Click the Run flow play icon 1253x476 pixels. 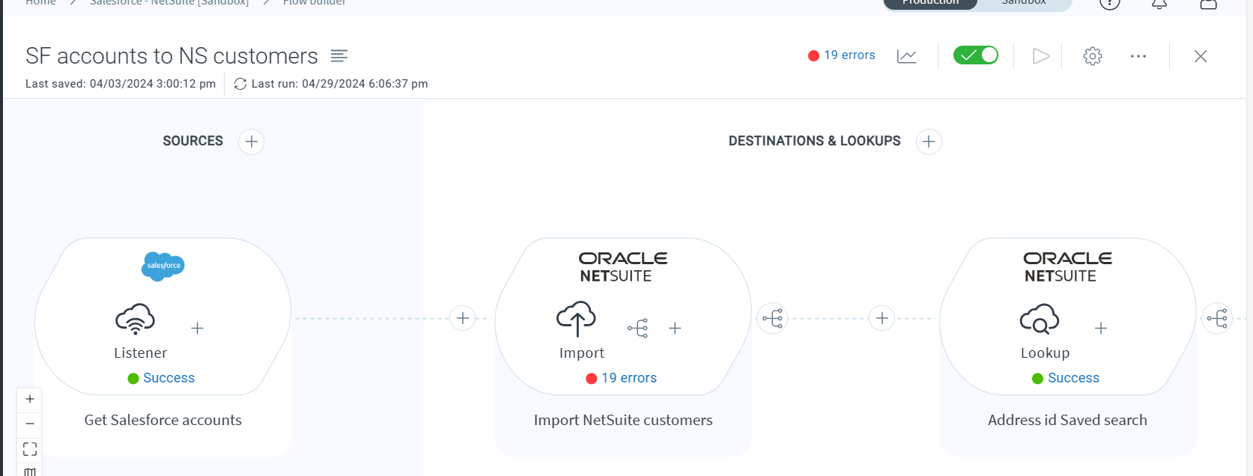click(1040, 56)
